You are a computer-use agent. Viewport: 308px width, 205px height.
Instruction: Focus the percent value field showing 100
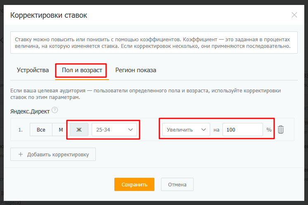(243, 130)
